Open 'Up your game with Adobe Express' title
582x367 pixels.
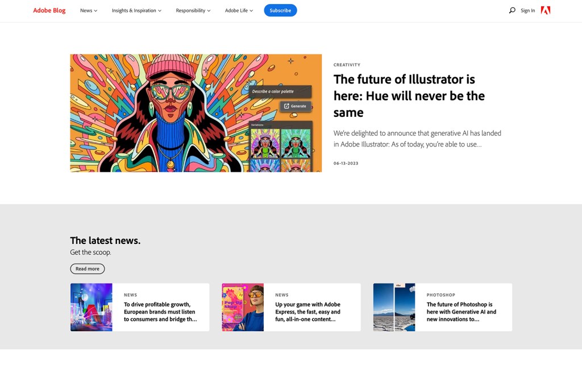tap(307, 312)
